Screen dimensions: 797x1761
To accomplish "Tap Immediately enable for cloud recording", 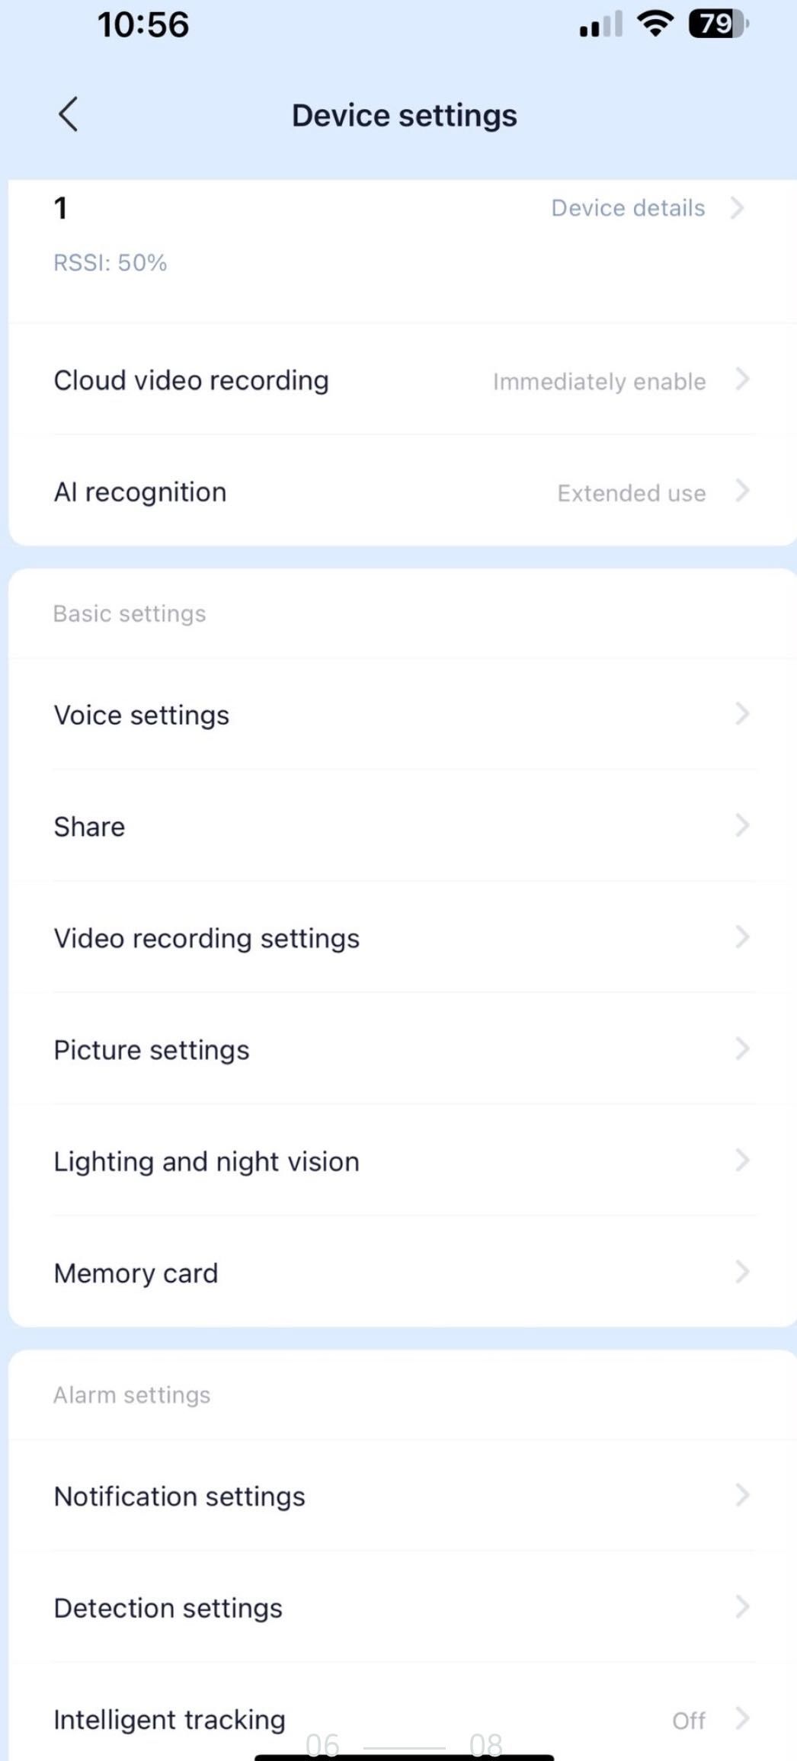I will pos(599,381).
